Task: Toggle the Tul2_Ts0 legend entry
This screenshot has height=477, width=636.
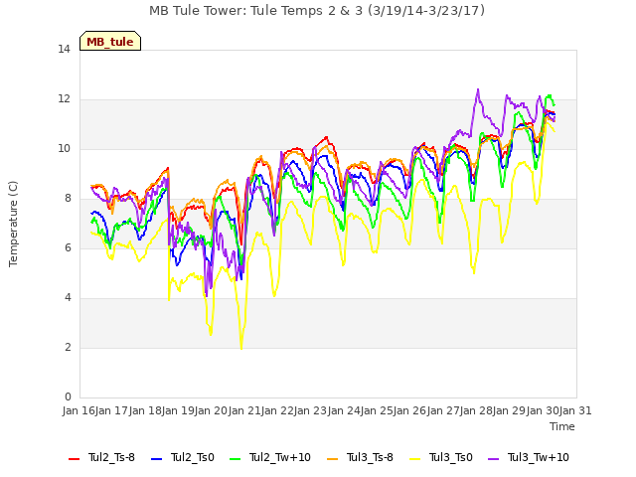Action: pos(183,458)
